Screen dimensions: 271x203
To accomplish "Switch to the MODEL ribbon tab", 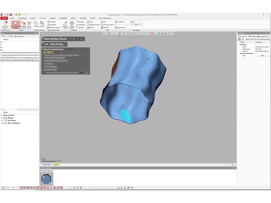I will (x=92, y=18).
